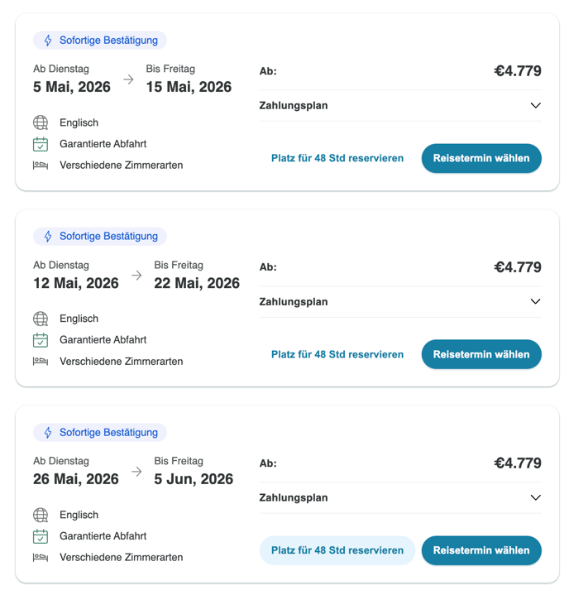Image resolution: width=569 pixels, height=595 pixels.
Task: Click the arrow between 12 Mai and 22 Mai
Action: 136,275
